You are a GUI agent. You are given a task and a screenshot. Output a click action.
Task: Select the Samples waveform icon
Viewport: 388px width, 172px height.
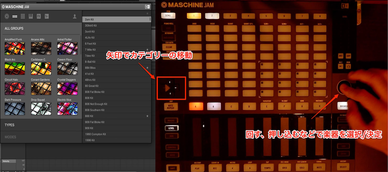coord(47,16)
